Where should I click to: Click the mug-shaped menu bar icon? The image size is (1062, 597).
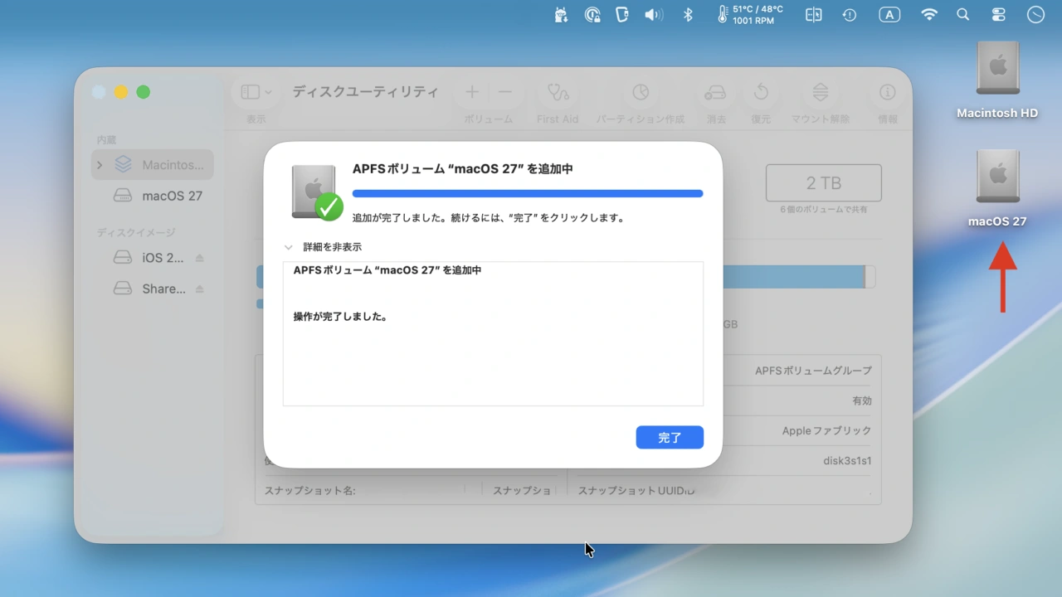click(623, 14)
